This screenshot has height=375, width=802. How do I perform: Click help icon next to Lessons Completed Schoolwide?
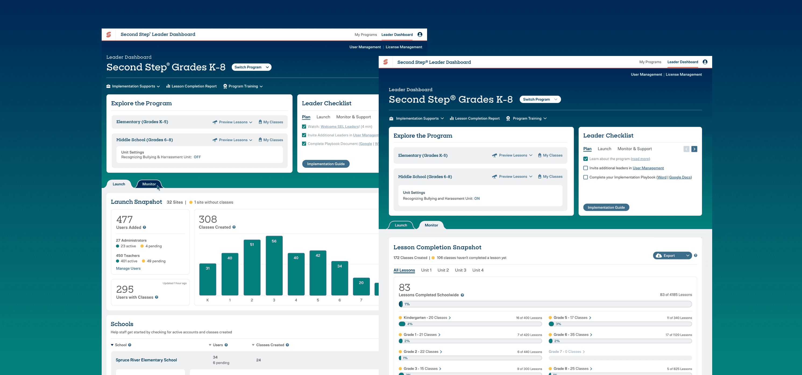[462, 295]
